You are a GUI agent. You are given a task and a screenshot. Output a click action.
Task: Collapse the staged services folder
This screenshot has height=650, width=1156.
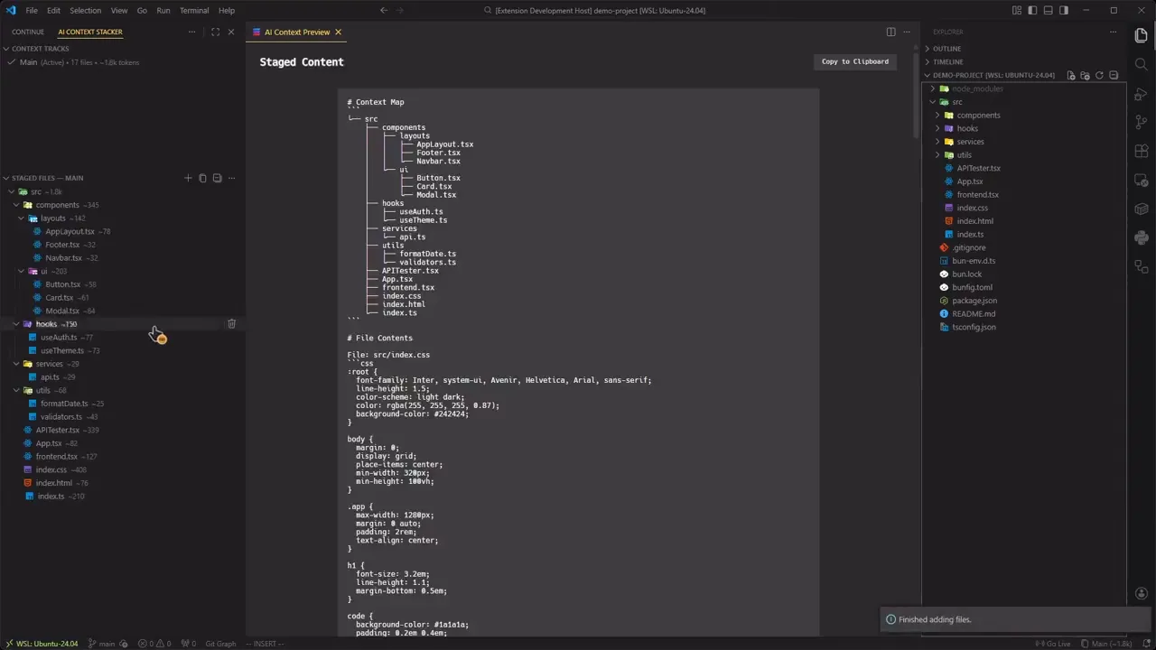[16, 364]
